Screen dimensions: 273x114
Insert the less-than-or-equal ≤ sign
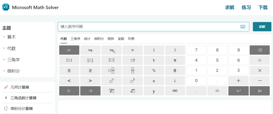69,71
